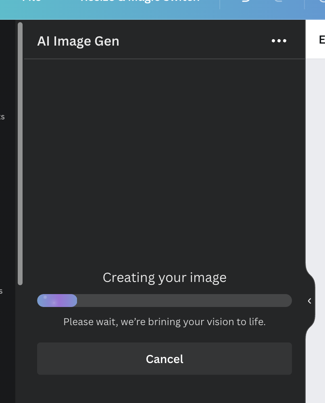The width and height of the screenshot is (325, 403).
Task: Click the empty area of the AI Image Gen panel
Action: coord(164,161)
